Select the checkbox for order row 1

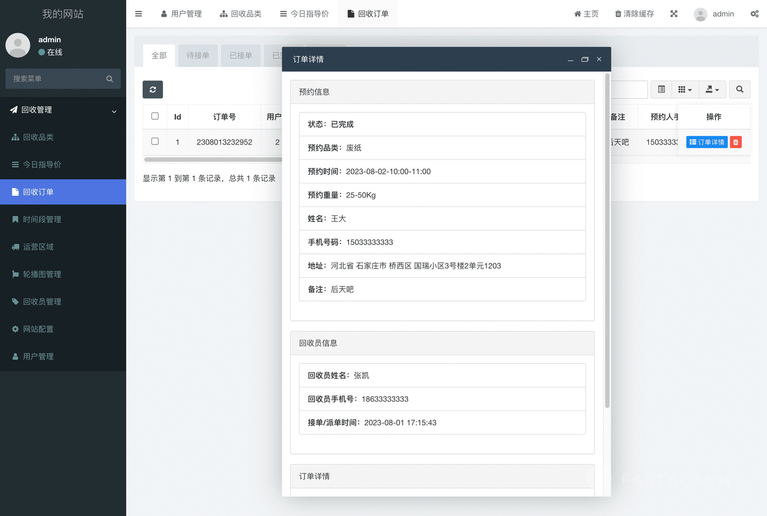(x=155, y=142)
